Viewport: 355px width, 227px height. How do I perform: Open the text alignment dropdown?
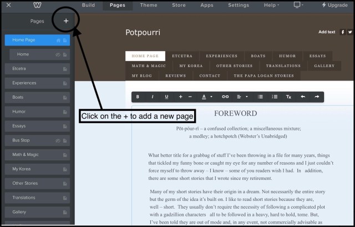242,97
